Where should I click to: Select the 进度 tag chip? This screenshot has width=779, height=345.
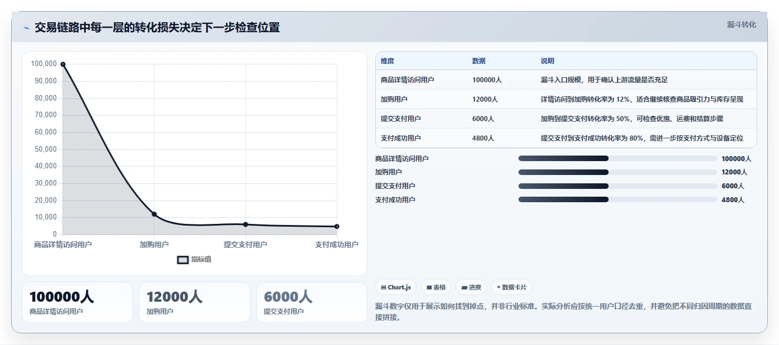coord(471,287)
